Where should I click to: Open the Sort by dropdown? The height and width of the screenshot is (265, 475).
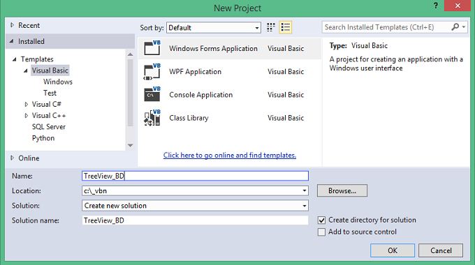coord(214,28)
